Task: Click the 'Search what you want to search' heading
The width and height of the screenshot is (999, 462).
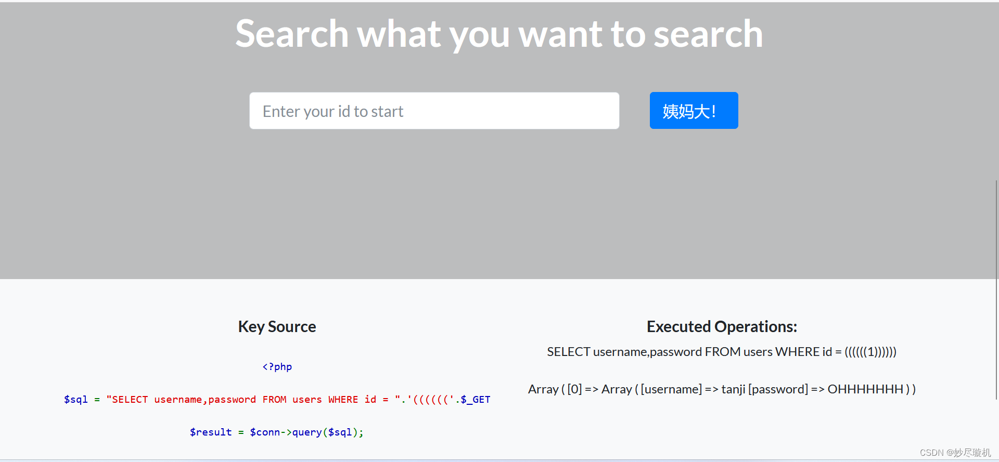Action: tap(499, 34)
